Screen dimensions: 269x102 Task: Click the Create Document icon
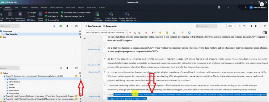coord(97,14)
